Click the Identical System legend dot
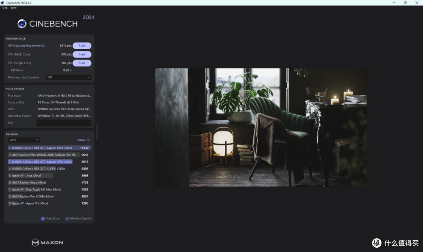 (67, 219)
